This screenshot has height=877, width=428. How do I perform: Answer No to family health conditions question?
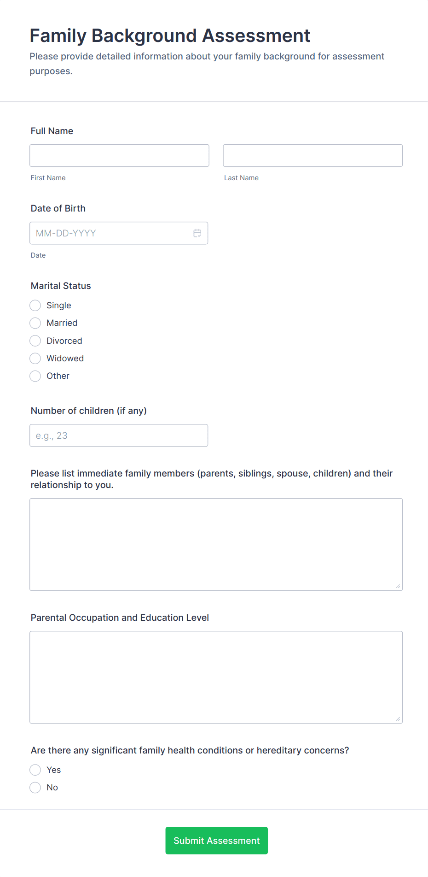(35, 787)
